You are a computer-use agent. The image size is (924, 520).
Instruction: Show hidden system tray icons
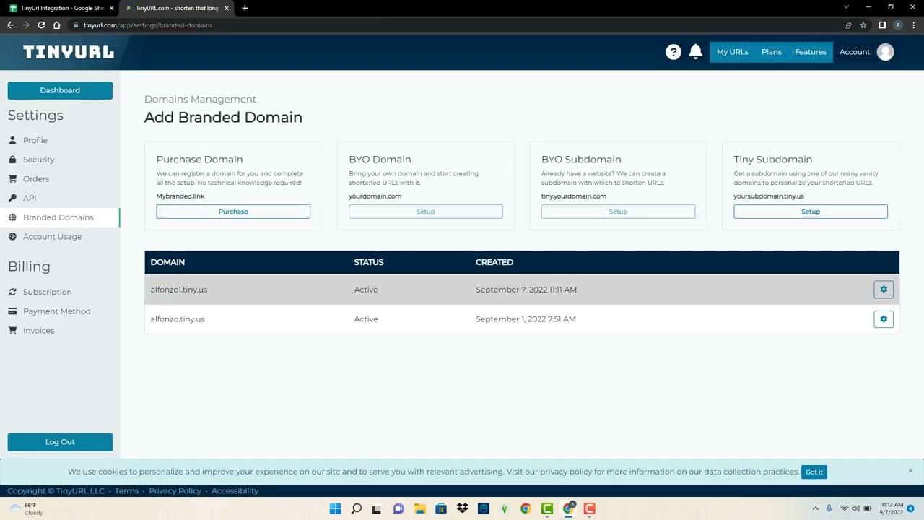tap(816, 508)
